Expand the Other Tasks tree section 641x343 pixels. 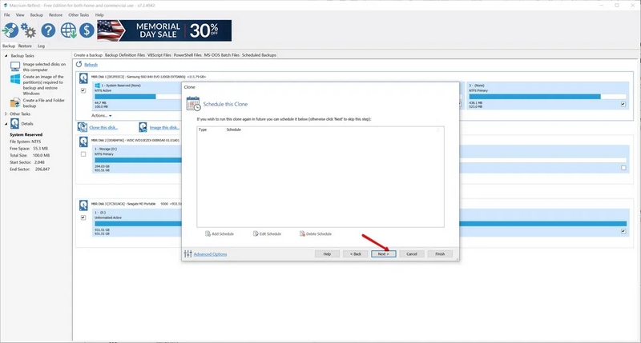coord(6,114)
